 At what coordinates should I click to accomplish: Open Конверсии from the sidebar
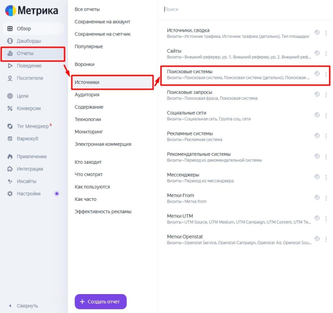tap(29, 108)
